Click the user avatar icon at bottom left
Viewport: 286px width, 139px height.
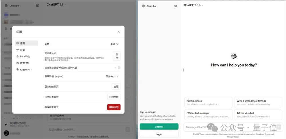click(x=6, y=133)
